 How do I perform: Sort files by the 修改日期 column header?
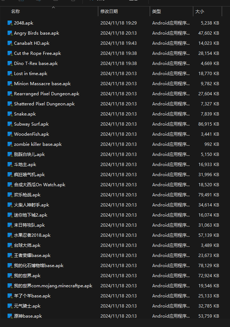tap(109, 12)
